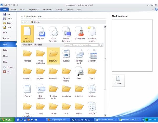The image size is (158, 123).
Task: Click the Office.com template search field
Action: coord(81,45)
